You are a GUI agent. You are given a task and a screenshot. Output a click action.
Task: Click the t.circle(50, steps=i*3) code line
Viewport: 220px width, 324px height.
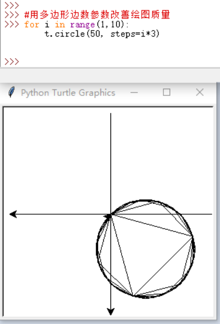click(102, 34)
